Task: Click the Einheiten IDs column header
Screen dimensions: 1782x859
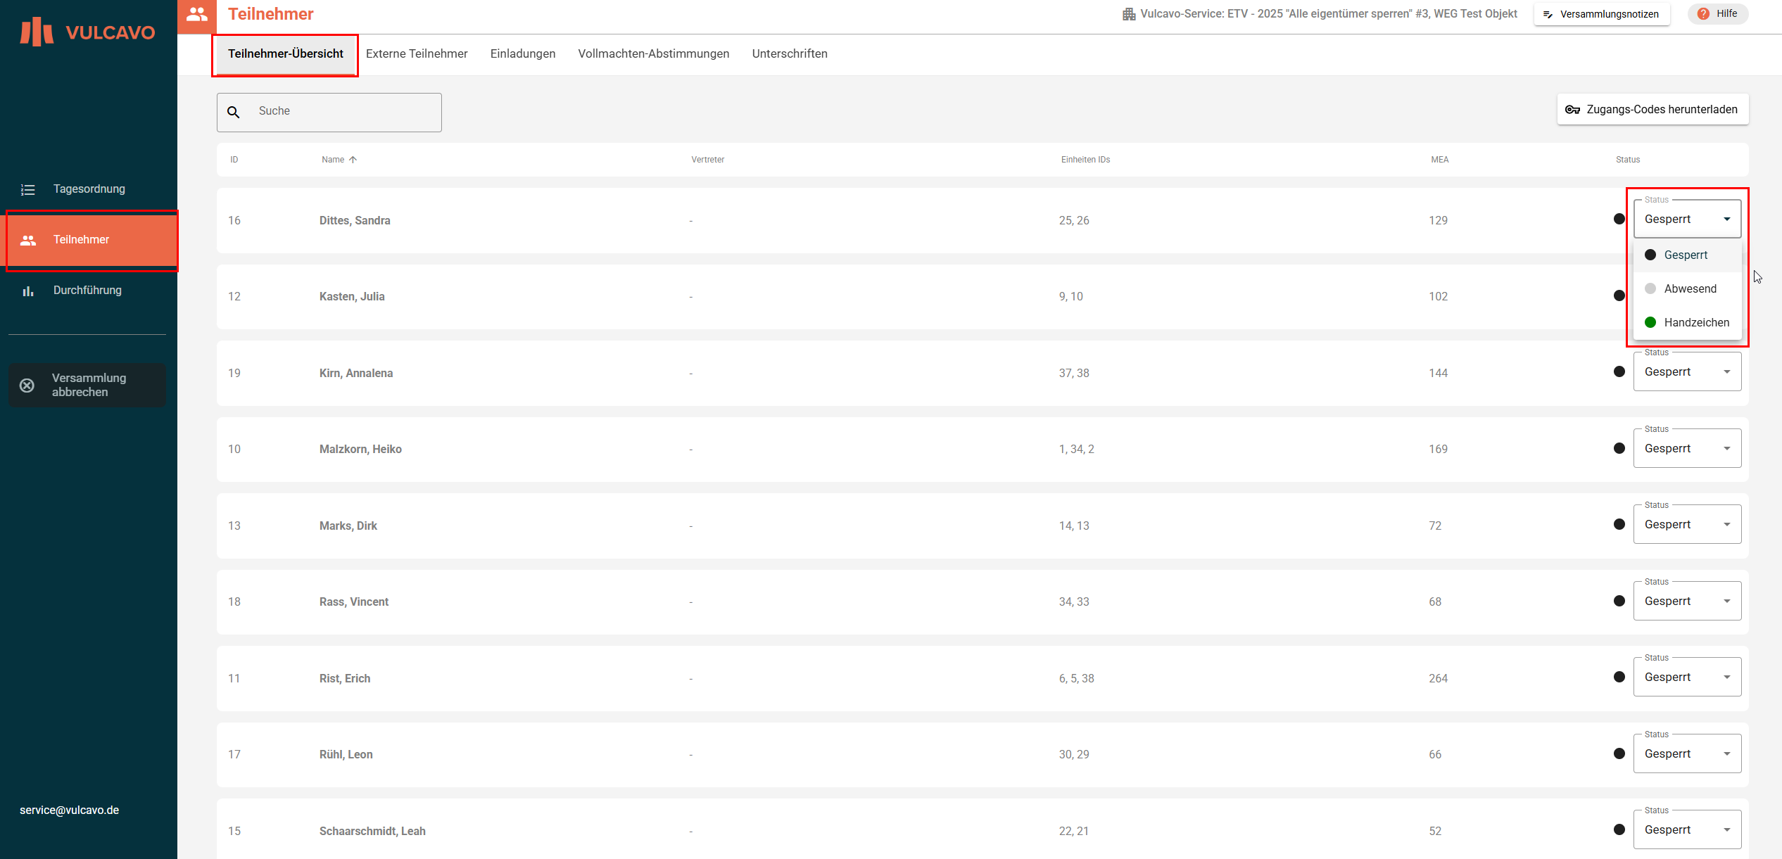Action: (x=1085, y=160)
